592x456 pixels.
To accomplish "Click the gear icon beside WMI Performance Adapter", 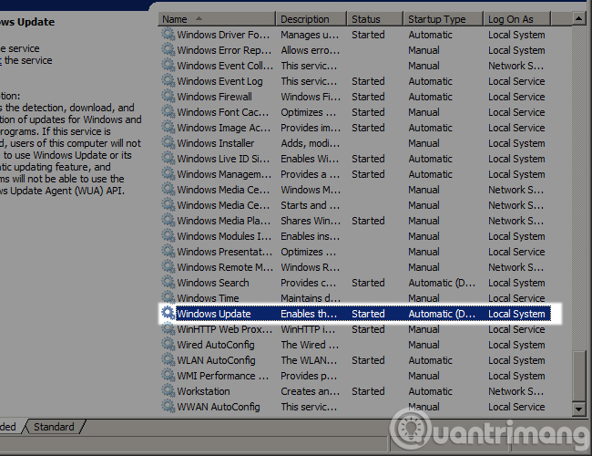I will [168, 376].
